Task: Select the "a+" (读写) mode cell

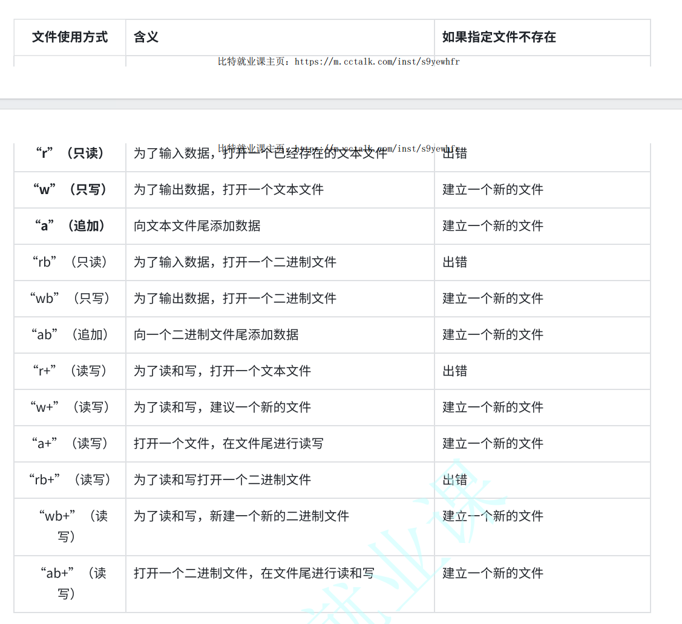Action: (x=70, y=444)
